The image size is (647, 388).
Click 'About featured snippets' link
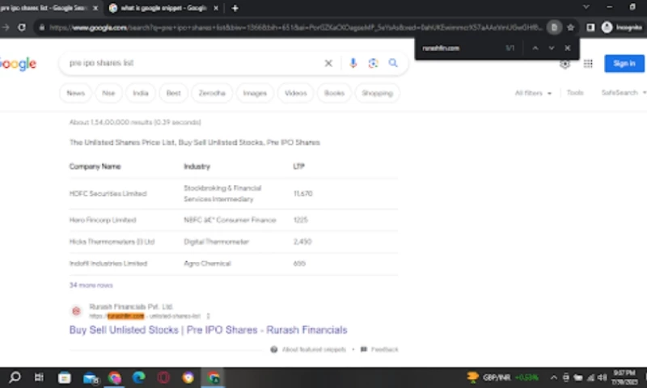(x=314, y=349)
